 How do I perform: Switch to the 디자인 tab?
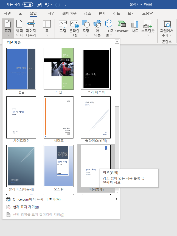coord(49,13)
